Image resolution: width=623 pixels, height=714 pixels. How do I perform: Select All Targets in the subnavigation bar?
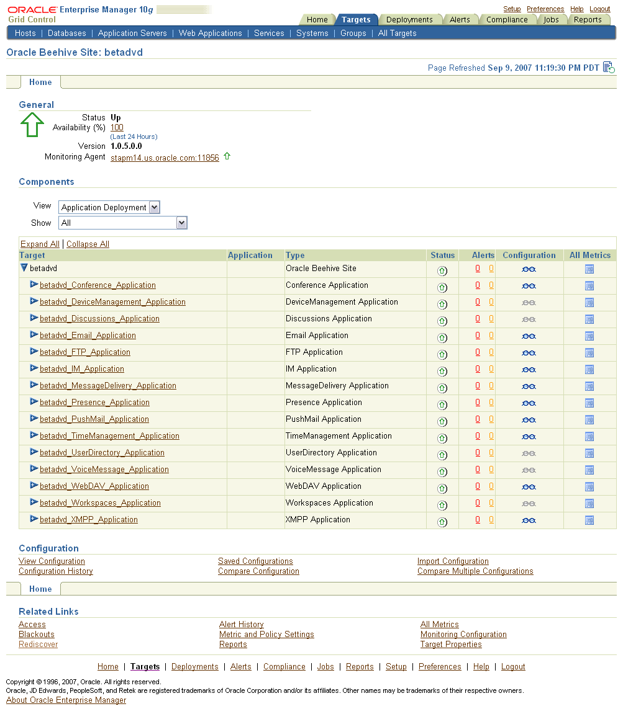[x=398, y=33]
